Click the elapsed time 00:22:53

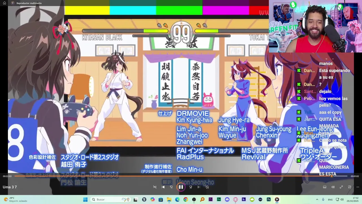point(7,176)
